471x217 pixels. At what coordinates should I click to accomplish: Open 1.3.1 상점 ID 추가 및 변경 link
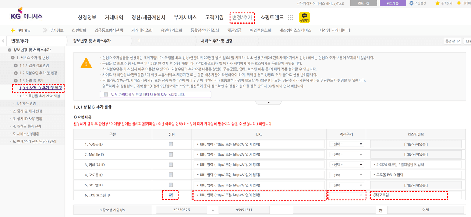(40, 88)
